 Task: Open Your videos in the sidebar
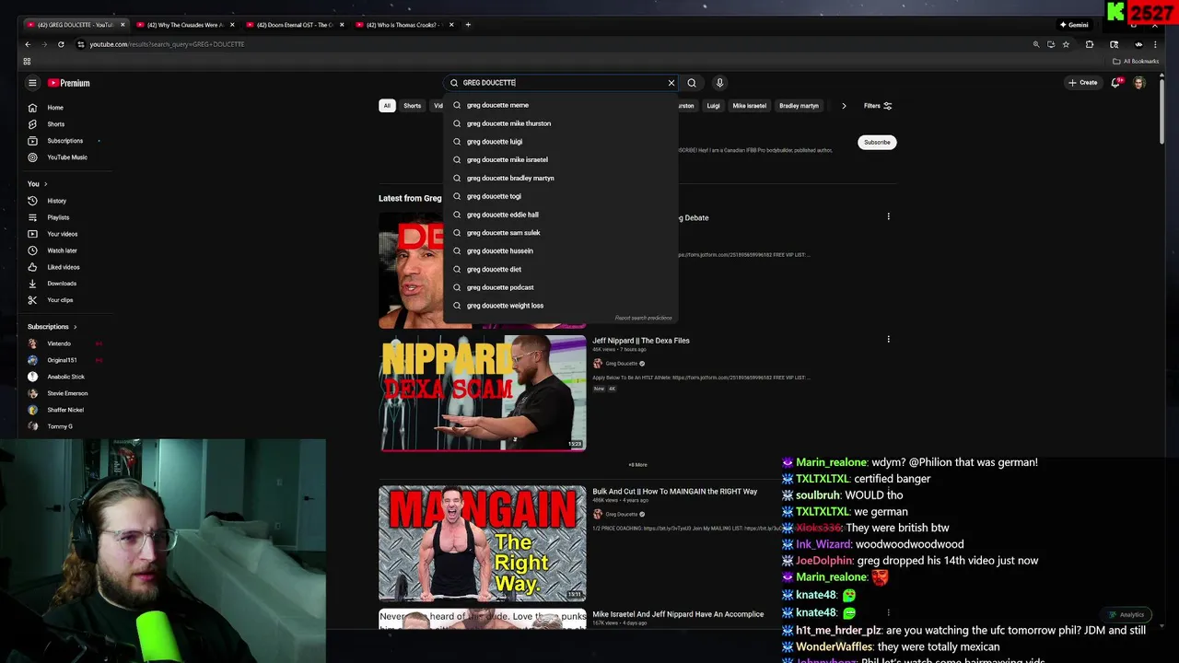pyautogui.click(x=62, y=234)
